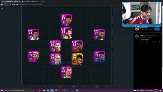
Task: Click the reply icon under Dylan's comment
Action: [x=141, y=42]
